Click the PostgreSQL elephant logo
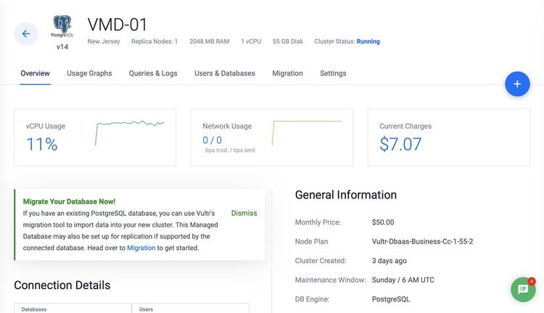544x313 pixels. pos(62,26)
